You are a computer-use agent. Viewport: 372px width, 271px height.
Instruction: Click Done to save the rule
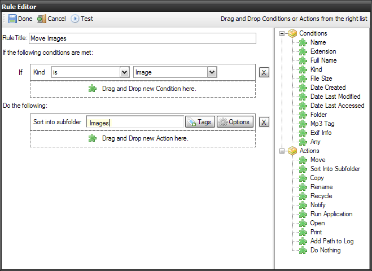click(x=20, y=19)
